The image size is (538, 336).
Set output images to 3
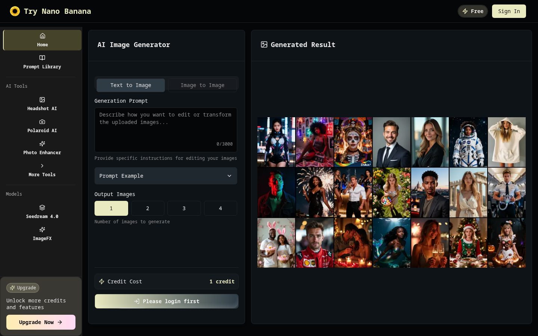tap(184, 208)
